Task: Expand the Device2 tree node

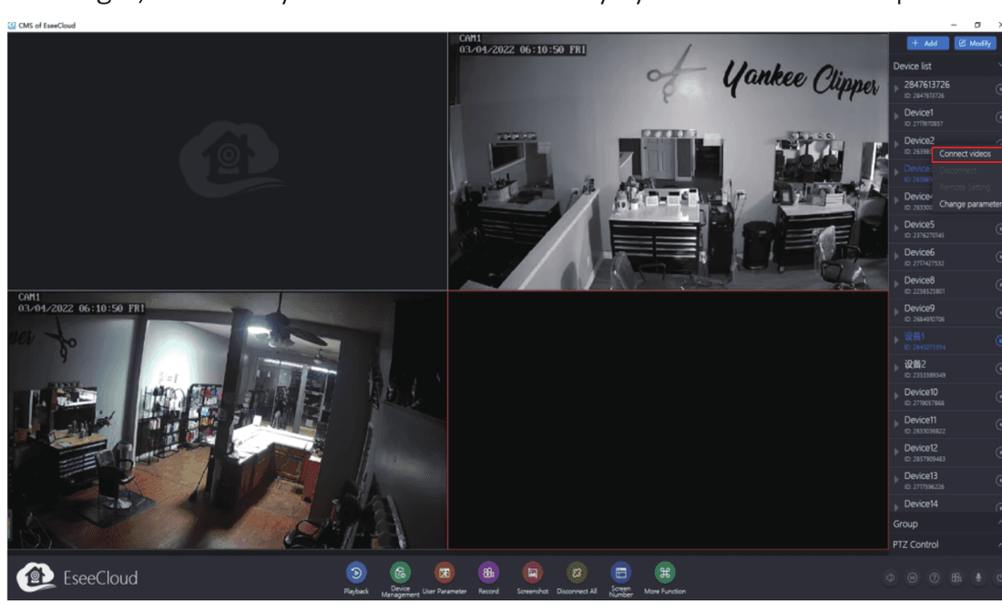Action: [x=896, y=145]
